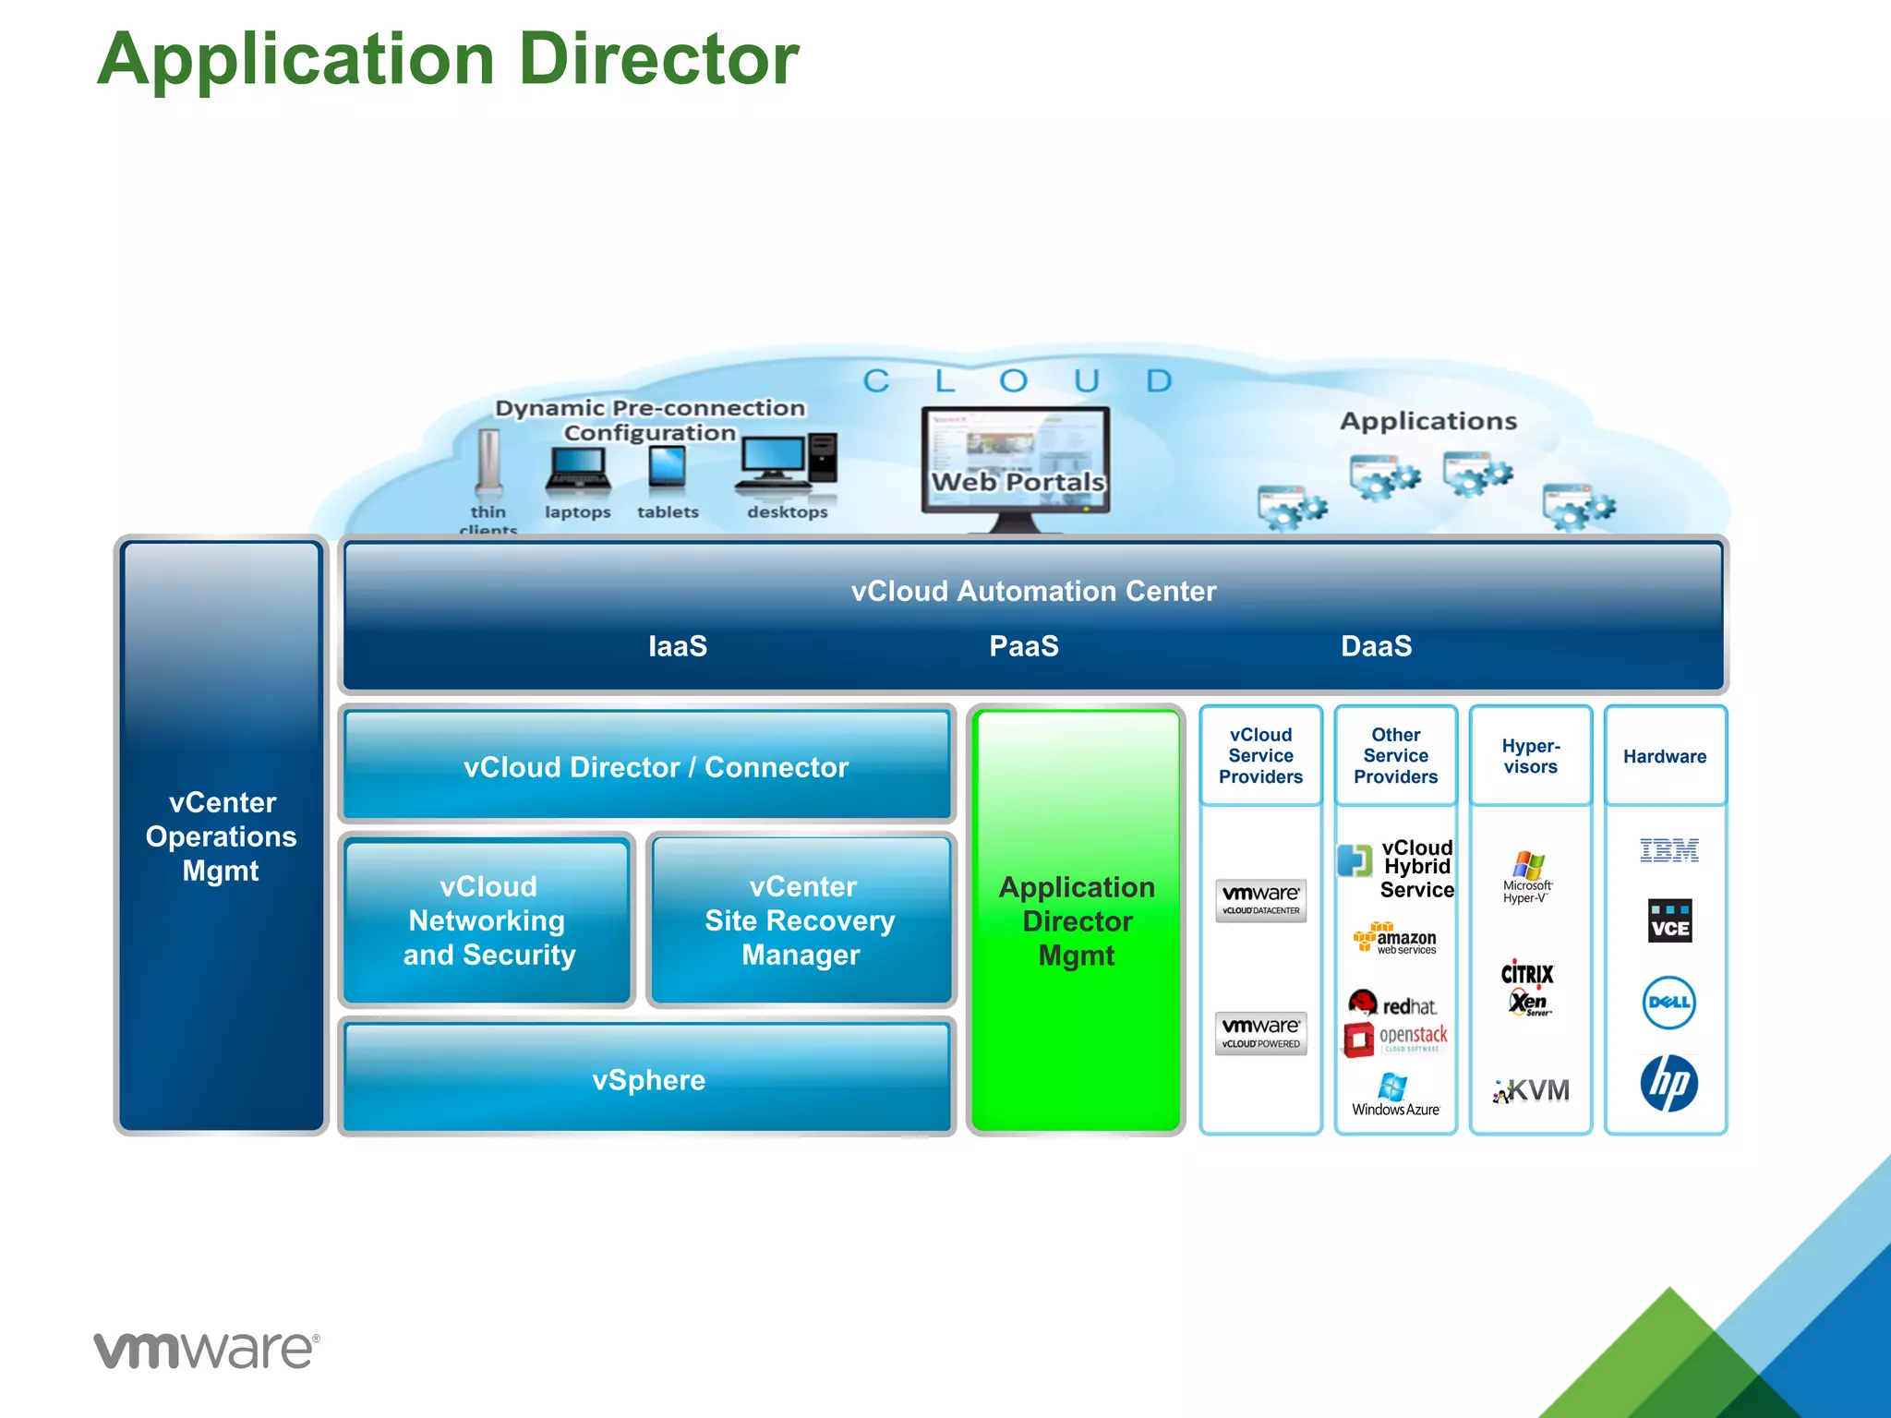Image resolution: width=1891 pixels, height=1418 pixels.
Task: Select the Windows Azure logo
Action: 1394,1095
